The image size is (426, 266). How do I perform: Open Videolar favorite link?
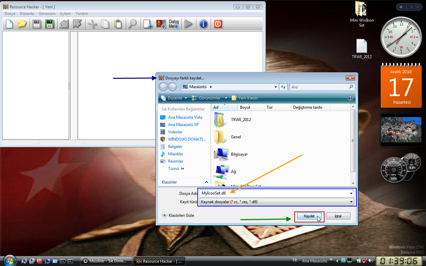(175, 132)
